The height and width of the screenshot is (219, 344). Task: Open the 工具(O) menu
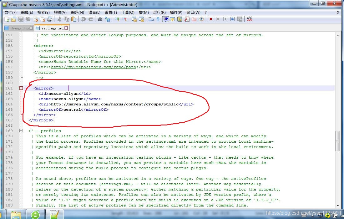click(128, 13)
